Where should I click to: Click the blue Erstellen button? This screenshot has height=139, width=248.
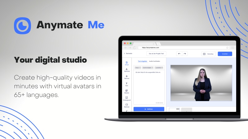point(225,54)
